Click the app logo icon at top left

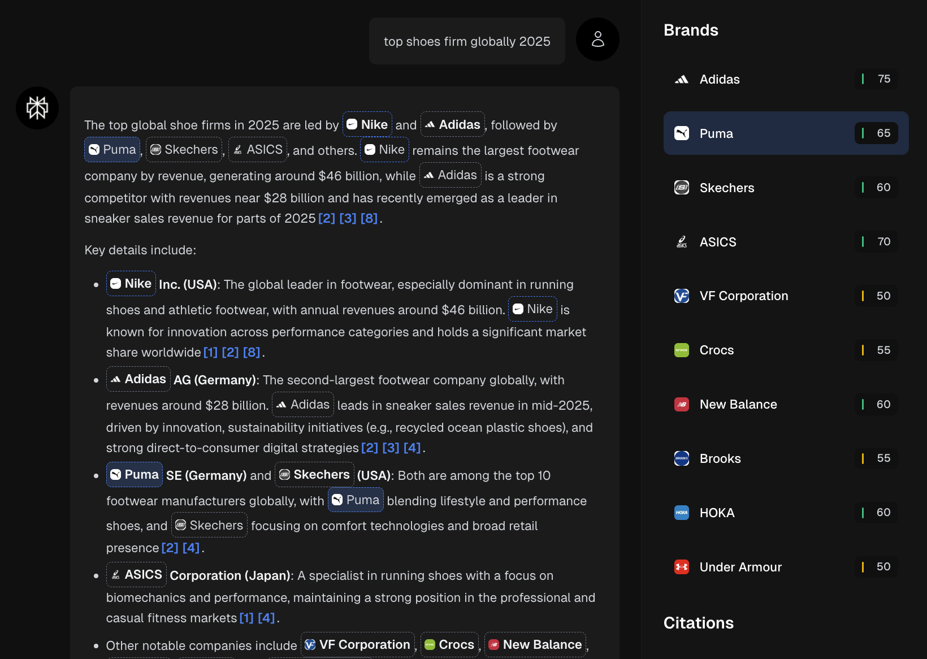pyautogui.click(x=37, y=107)
